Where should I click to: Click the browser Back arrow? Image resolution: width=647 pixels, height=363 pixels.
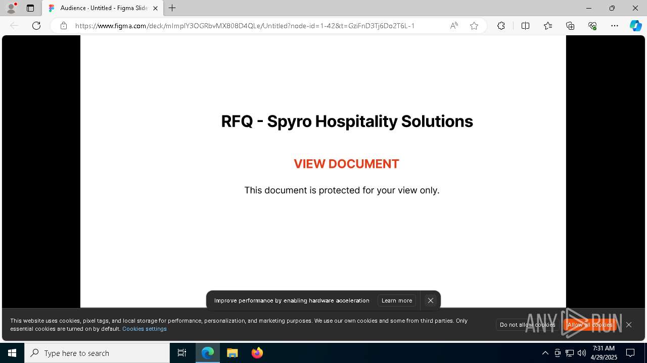(x=14, y=26)
